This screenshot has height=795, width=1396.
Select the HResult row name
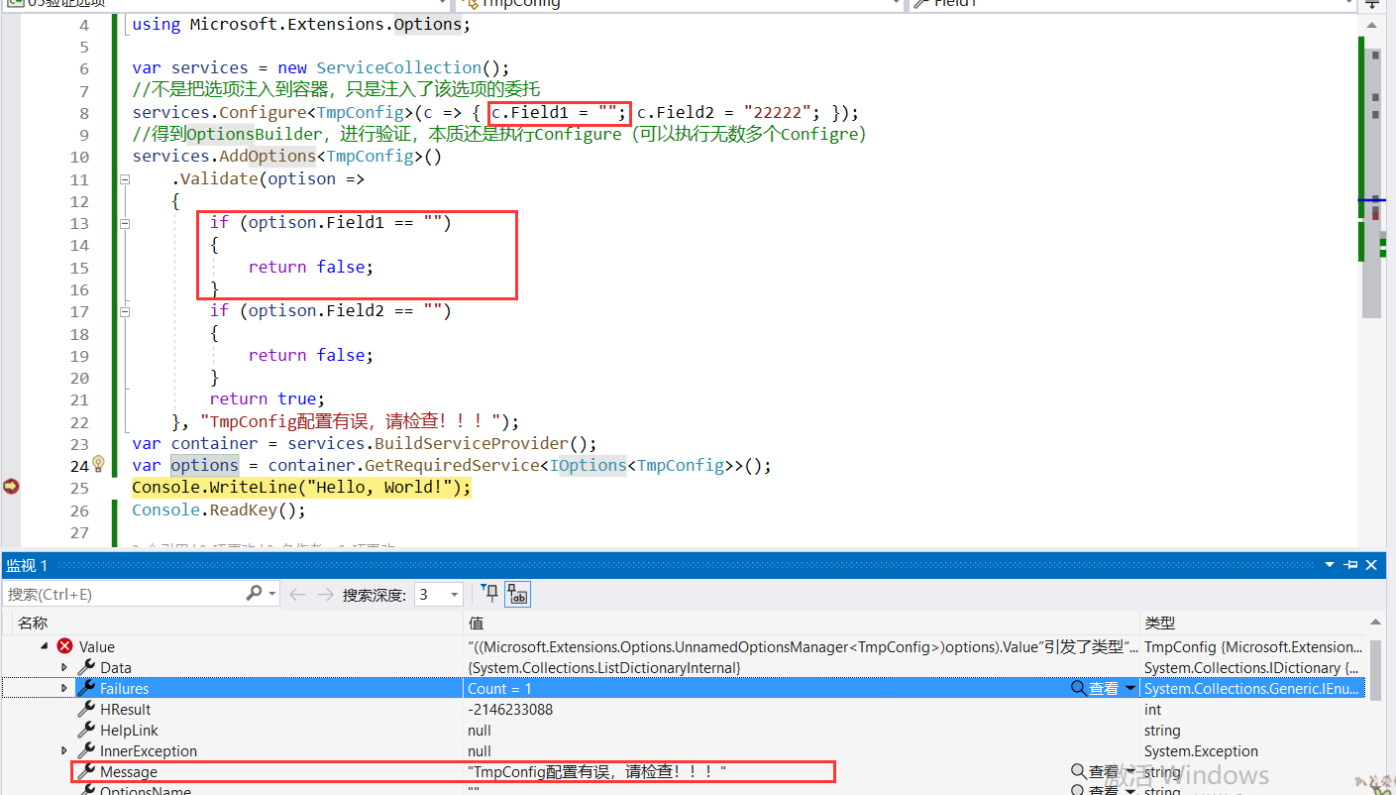[126, 709]
